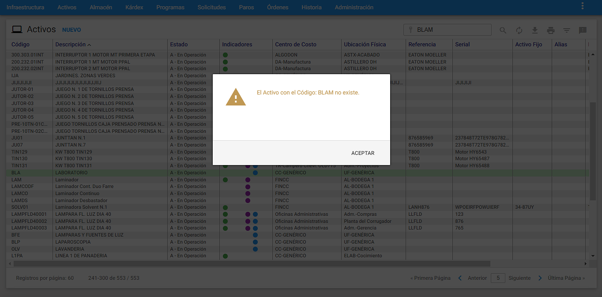Open the Infraestructura menu
Image resolution: width=602 pixels, height=297 pixels.
coord(25,7)
